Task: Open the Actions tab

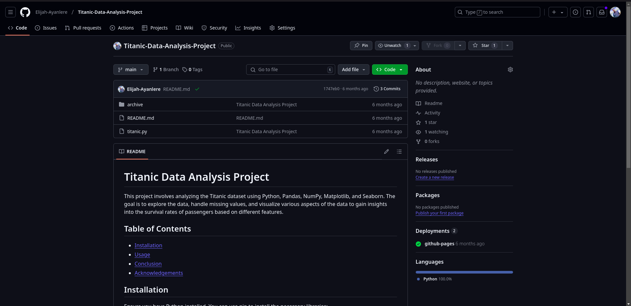Action: [x=122, y=28]
